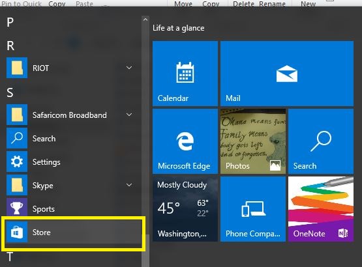Image resolution: width=362 pixels, height=267 pixels.
Task: Open the Mail tile
Action: click(287, 74)
